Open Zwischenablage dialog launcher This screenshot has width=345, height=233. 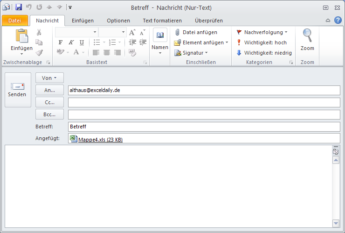click(48, 63)
